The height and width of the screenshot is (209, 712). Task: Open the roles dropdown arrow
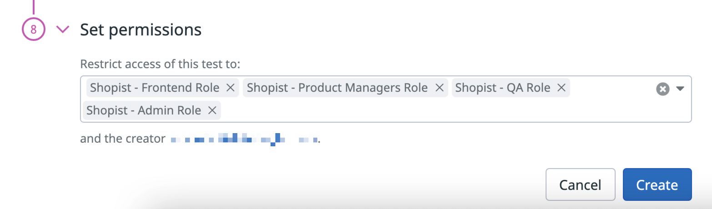point(680,89)
